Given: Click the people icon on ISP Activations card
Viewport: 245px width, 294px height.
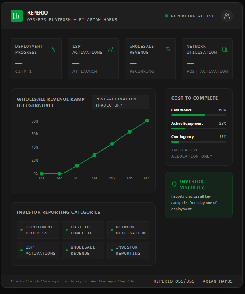Looking at the screenshot, I should 111,49.
